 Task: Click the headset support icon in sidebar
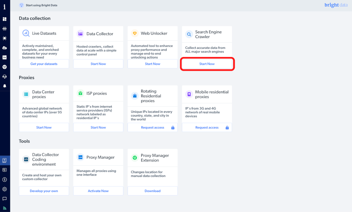coord(5,76)
